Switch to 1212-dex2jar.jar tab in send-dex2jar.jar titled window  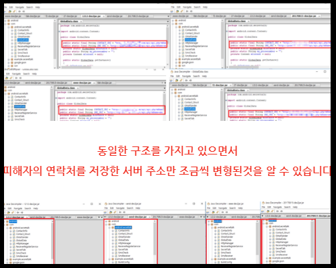tap(116, 217)
